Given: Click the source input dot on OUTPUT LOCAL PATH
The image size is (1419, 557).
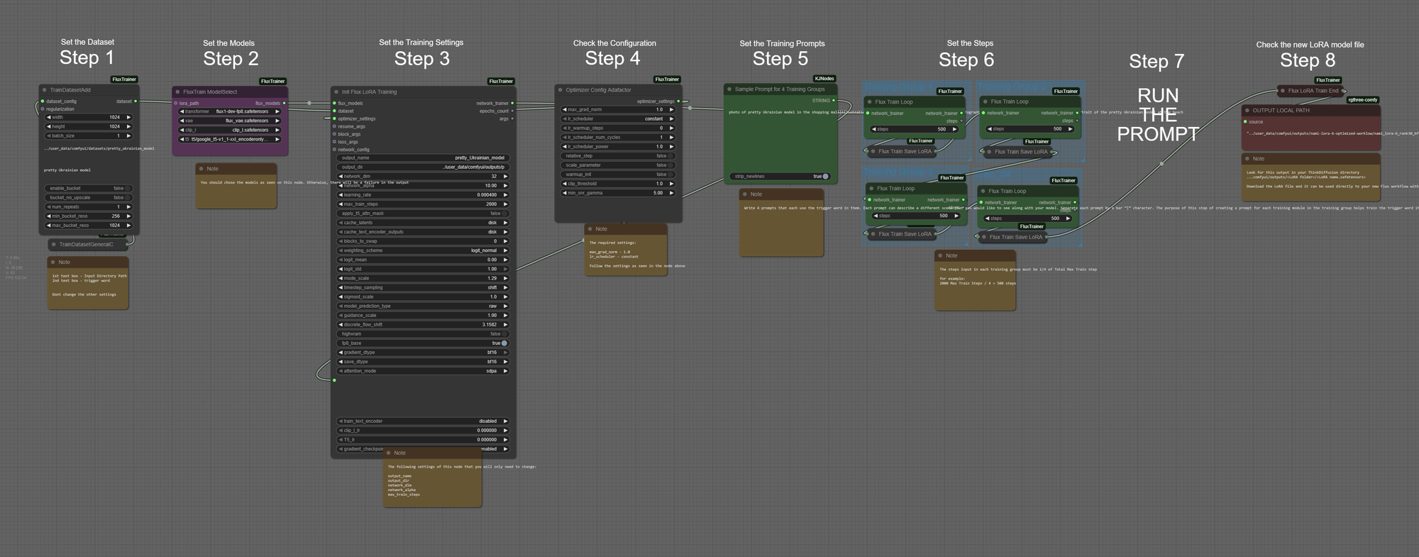Looking at the screenshot, I should point(1246,122).
